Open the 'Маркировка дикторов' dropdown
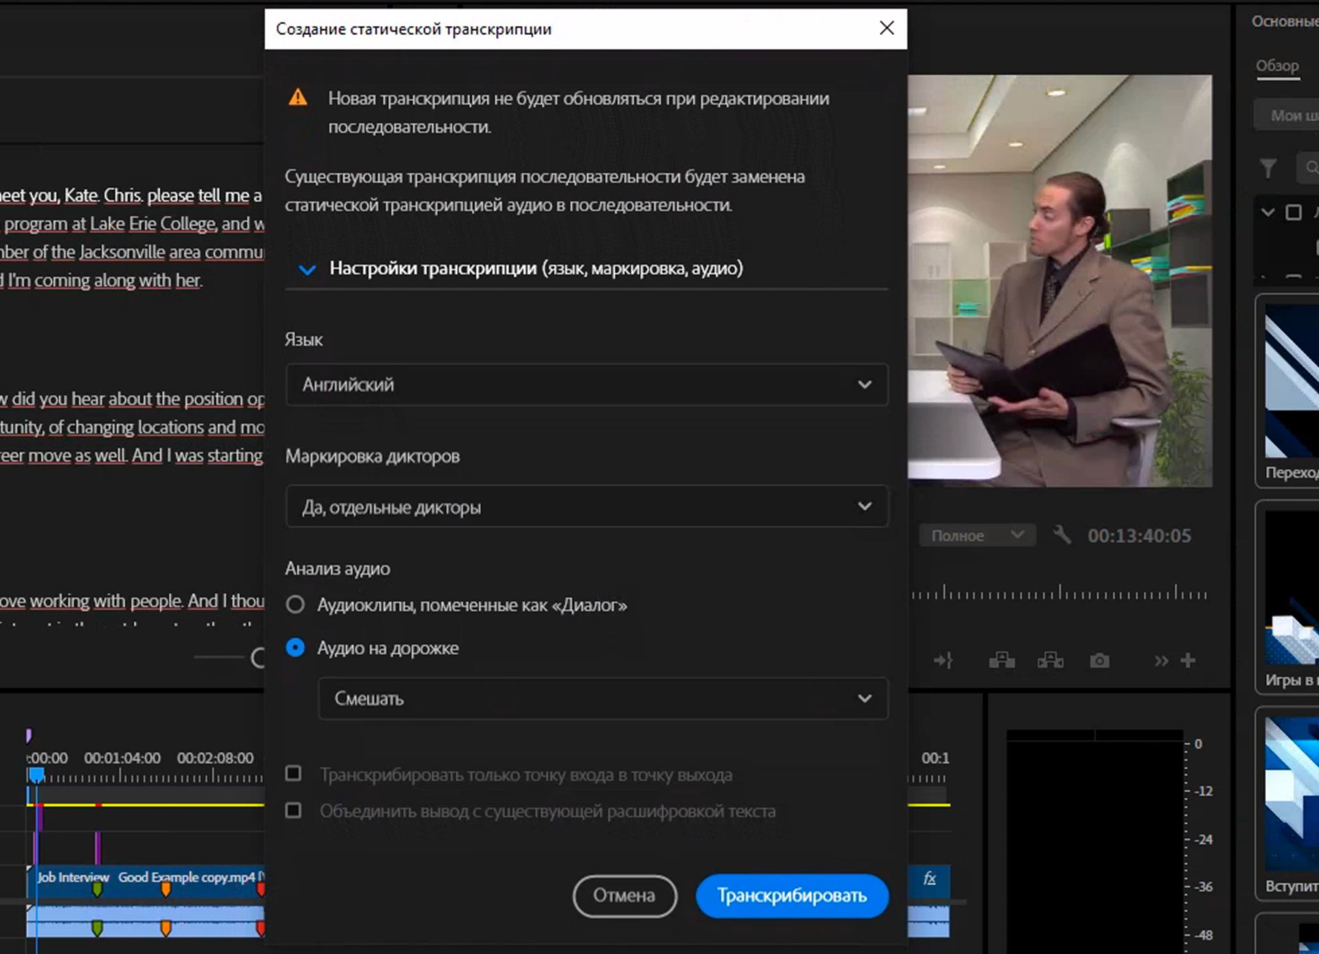Viewport: 1319px width, 954px height. 586,506
